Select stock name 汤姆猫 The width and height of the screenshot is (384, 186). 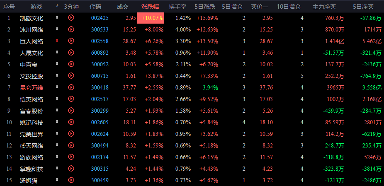click(x=29, y=180)
